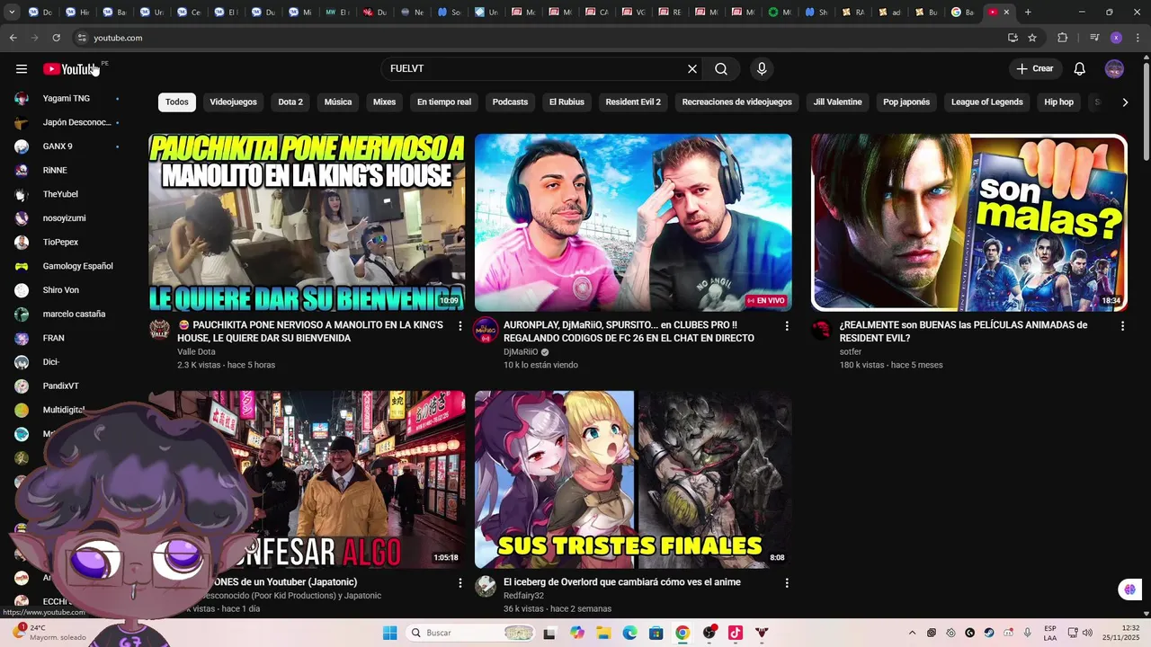Show more filter chips with right arrow
1151x647 pixels.
point(1125,102)
